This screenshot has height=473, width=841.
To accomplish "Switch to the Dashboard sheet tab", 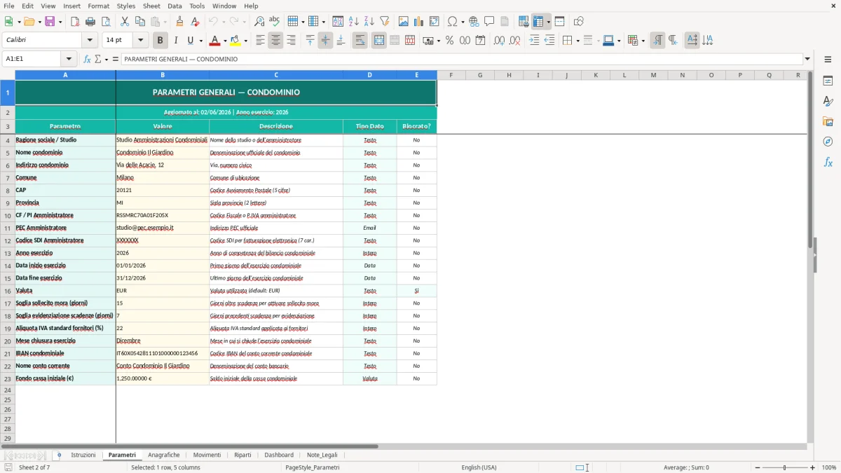I will (279, 455).
